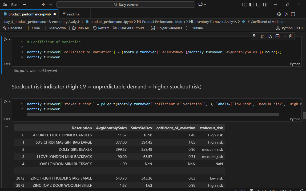Viewport: 306px width, 191px height.
Task: Toggle the secondary sidebar
Action: click(264, 5)
